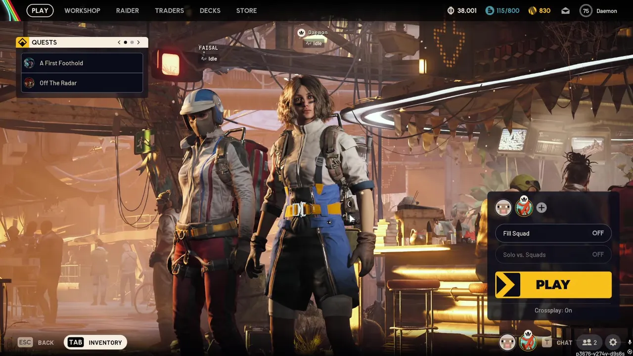Click the crowned avatar in bottom bar
The image size is (633, 356).
pos(528,341)
